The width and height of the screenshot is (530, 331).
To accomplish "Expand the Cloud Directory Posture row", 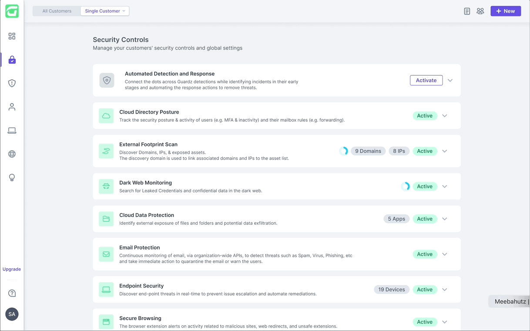I will (x=444, y=116).
